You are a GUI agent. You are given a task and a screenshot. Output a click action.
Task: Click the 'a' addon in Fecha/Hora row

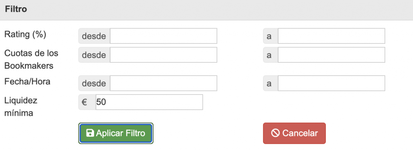[x=271, y=83]
